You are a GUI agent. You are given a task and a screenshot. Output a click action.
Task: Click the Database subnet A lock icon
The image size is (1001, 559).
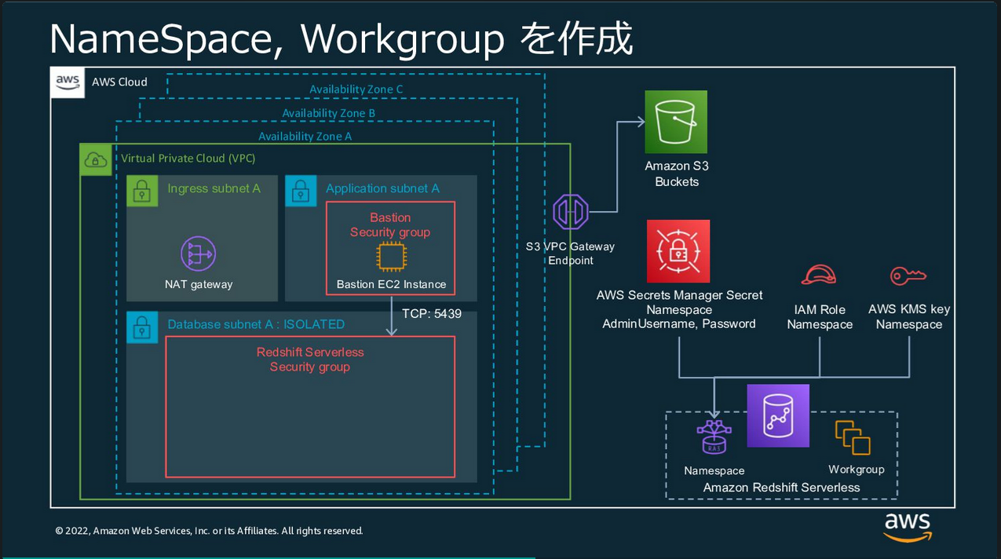(142, 327)
